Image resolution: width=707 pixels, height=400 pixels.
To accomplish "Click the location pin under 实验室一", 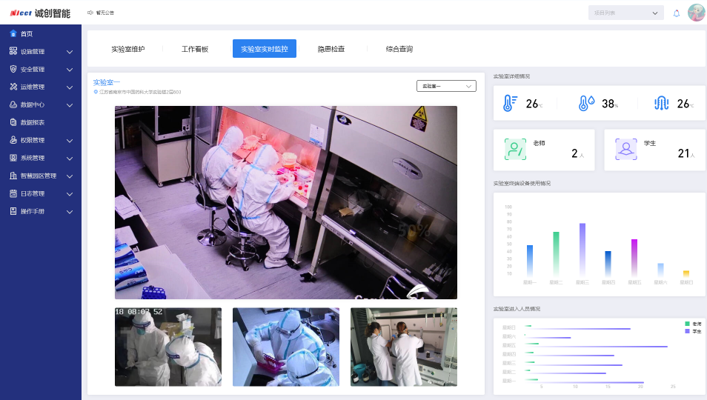I will coord(96,92).
